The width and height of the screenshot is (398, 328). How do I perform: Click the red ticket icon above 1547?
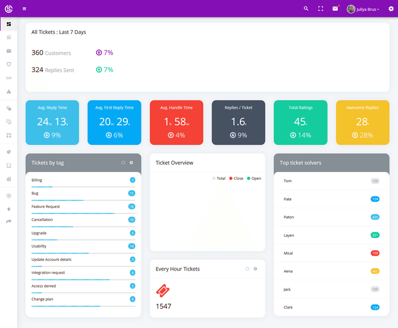pyautogui.click(x=163, y=290)
